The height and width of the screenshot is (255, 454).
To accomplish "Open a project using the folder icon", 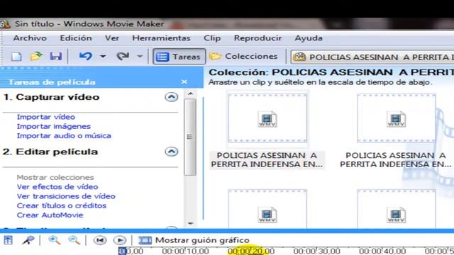I will tap(36, 56).
